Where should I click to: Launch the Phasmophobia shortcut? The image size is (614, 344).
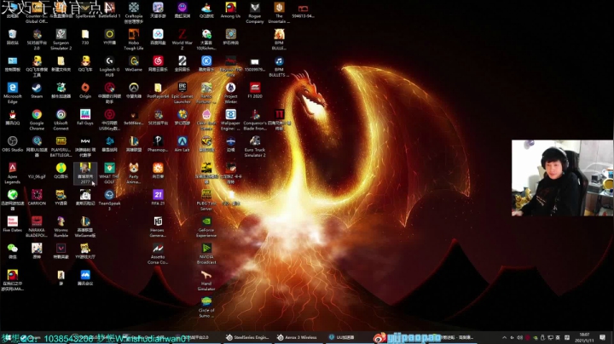158,144
